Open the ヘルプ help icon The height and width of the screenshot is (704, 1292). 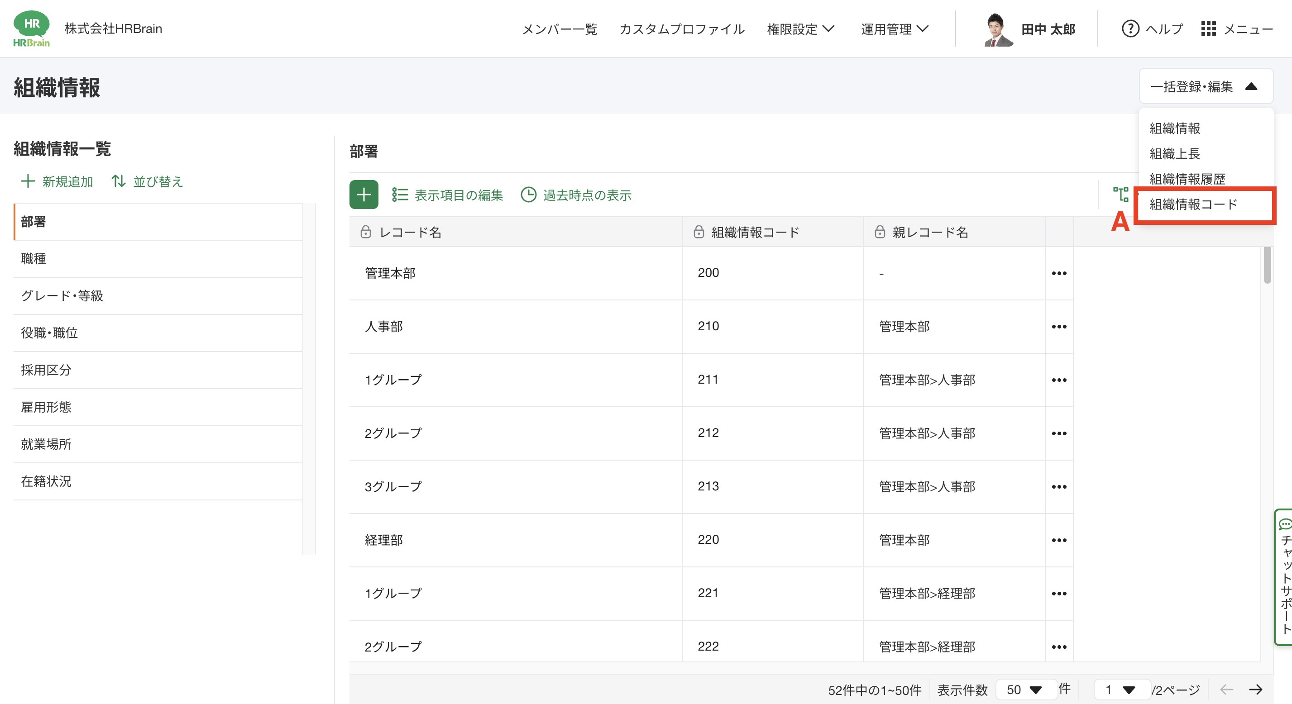pos(1130,29)
